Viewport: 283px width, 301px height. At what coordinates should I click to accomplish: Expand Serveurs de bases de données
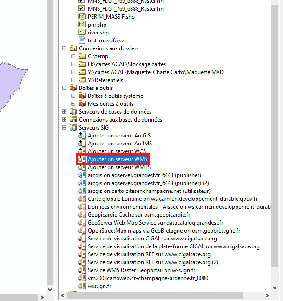tap(64, 111)
